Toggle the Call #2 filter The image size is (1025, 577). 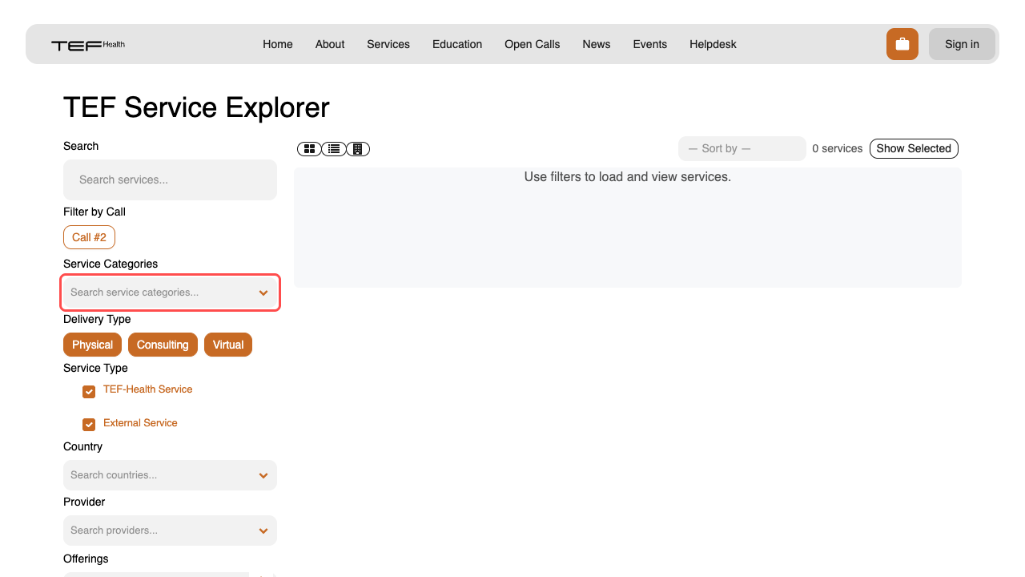(x=89, y=237)
